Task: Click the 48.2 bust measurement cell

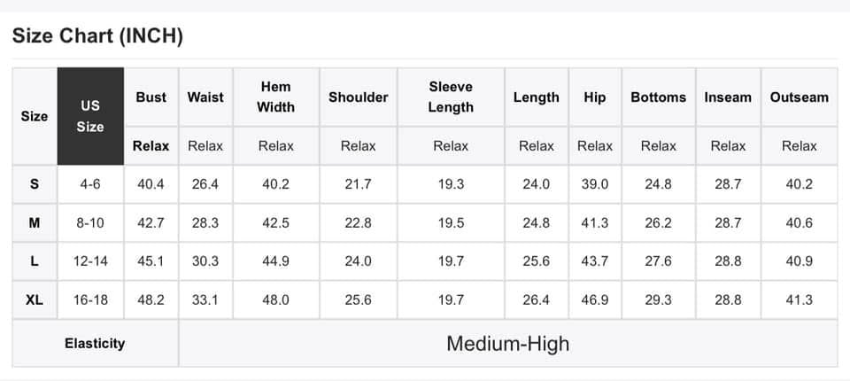Action: [x=151, y=300]
